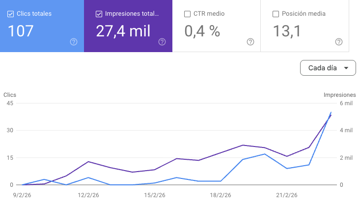
Task: Click the 27,4 mil impressions value
Action: point(123,31)
